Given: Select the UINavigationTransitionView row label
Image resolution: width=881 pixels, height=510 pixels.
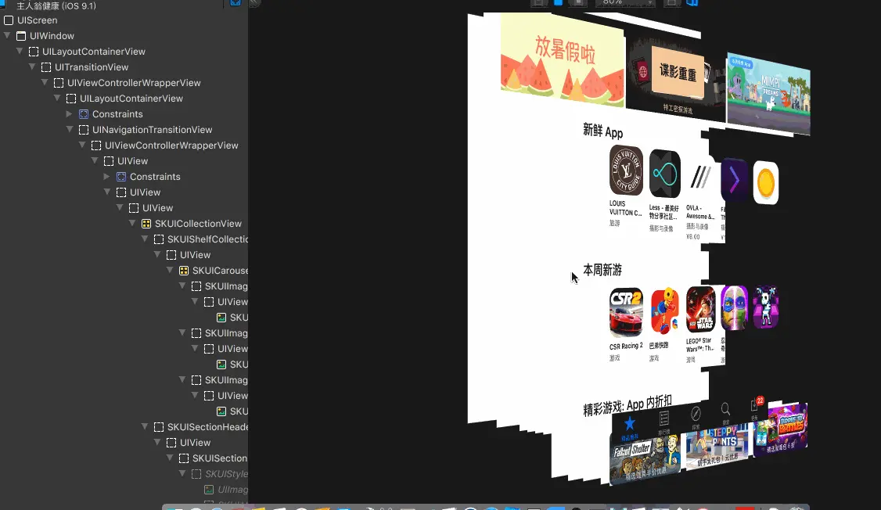Looking at the screenshot, I should 153,130.
